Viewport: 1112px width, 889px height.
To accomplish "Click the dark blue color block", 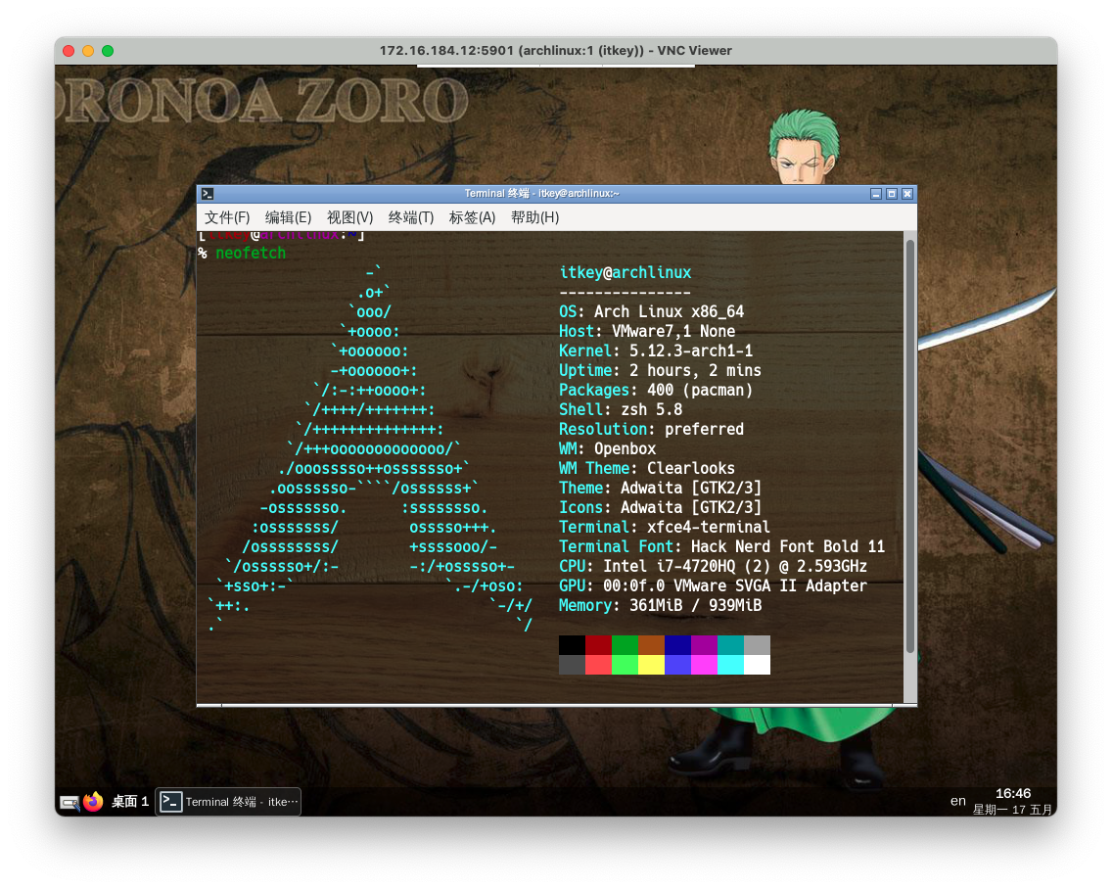I will (x=677, y=645).
